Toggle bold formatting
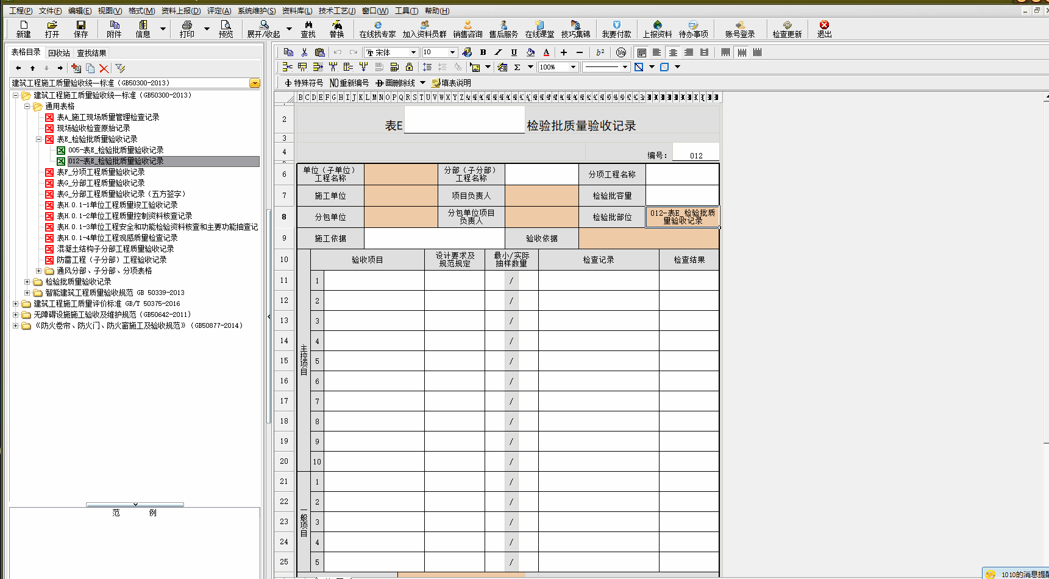The height and width of the screenshot is (579, 1049). coord(483,52)
